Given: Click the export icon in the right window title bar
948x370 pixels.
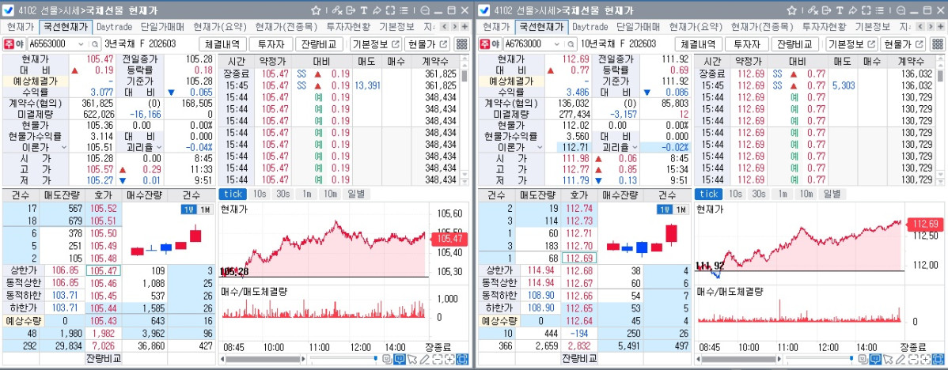Looking at the screenshot, I should pyautogui.click(x=826, y=10).
